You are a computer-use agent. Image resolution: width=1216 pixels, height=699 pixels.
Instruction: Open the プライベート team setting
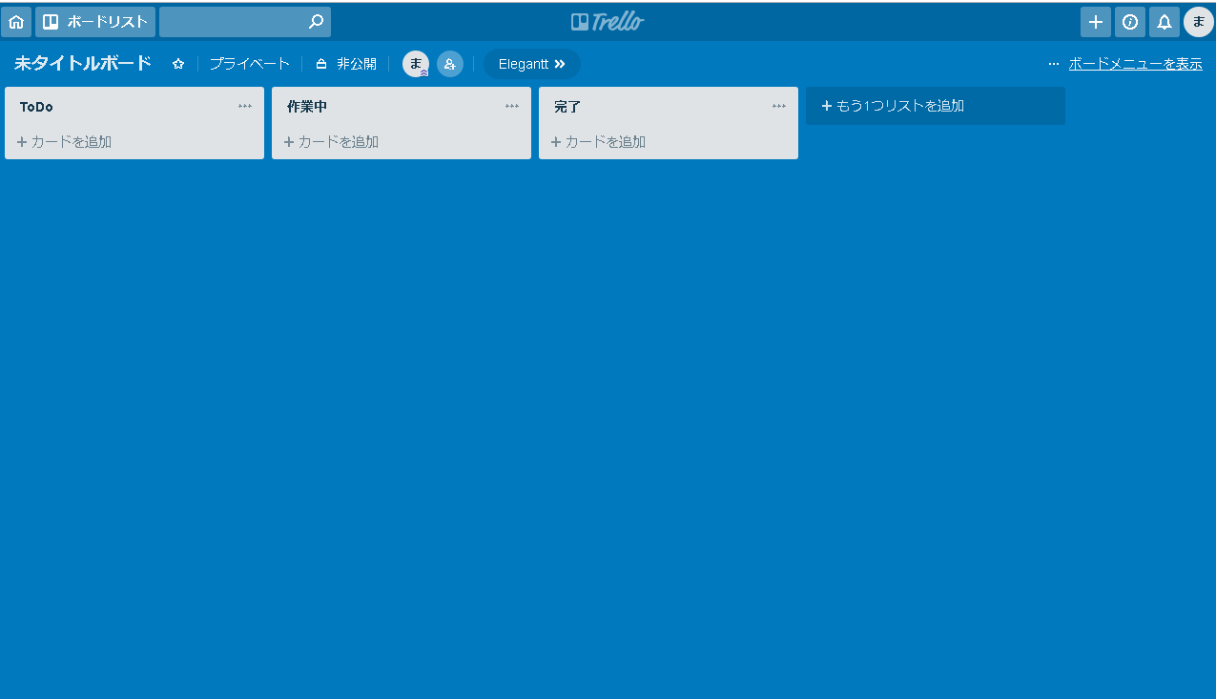249,64
